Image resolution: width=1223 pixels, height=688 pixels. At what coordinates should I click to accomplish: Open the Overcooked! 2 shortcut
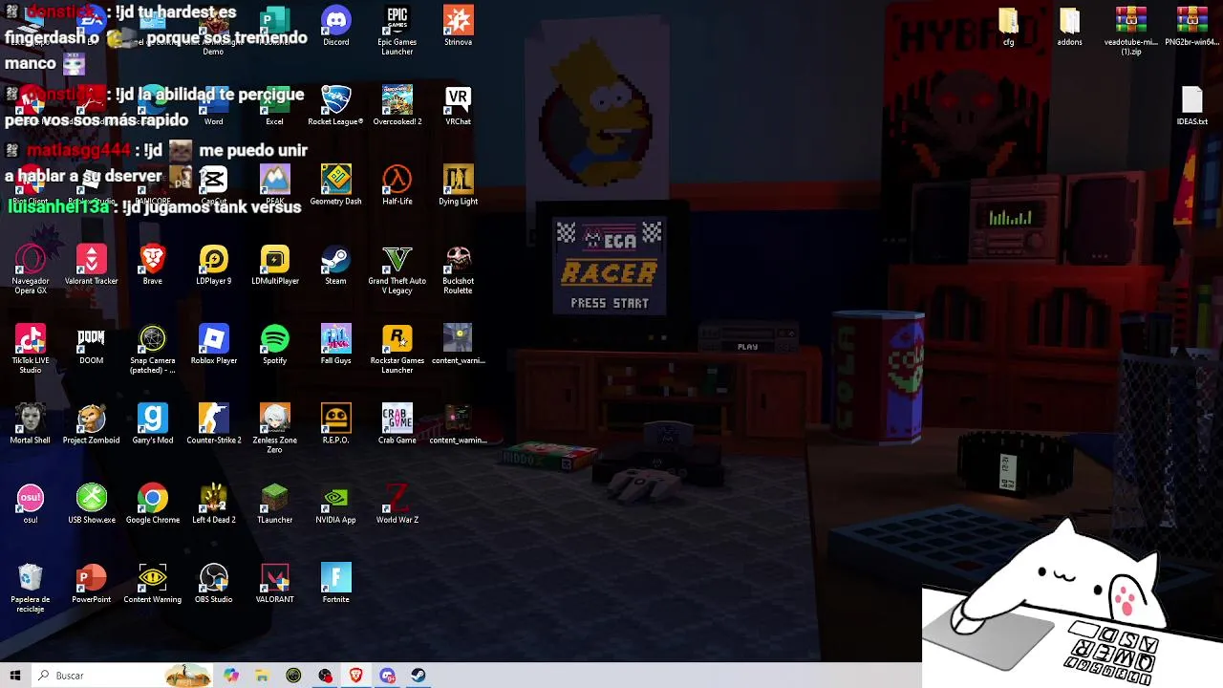coord(397,105)
